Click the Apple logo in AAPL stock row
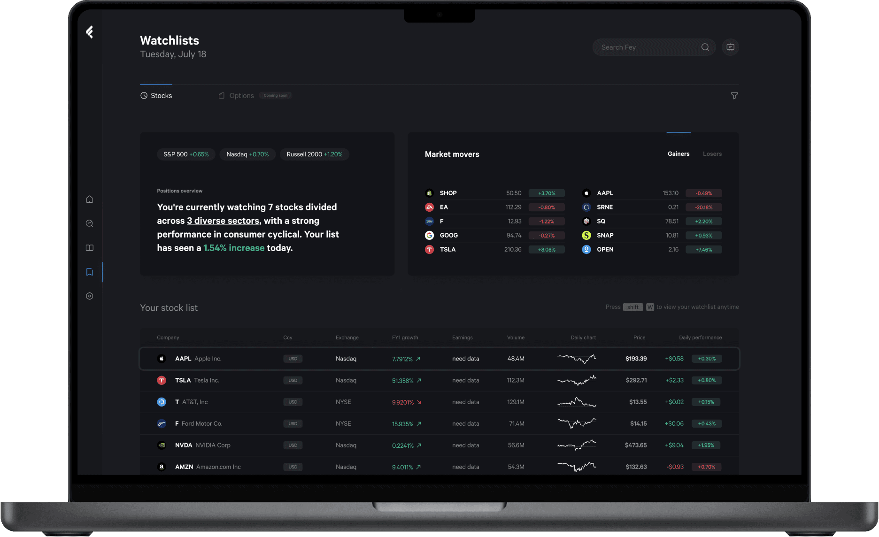This screenshot has width=879, height=537. [162, 359]
